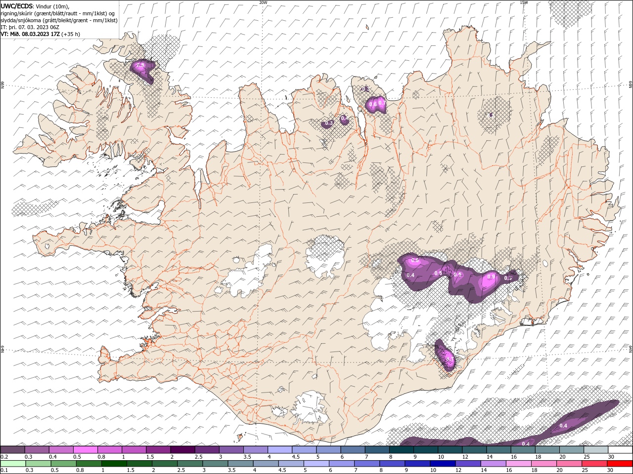
Task: Click the lower scale swatch starting at 4
Action: (266, 464)
